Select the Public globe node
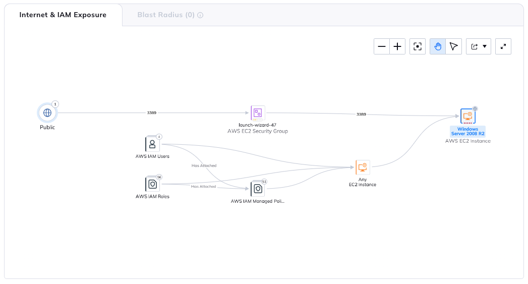Image resolution: width=528 pixels, height=284 pixels. point(47,112)
